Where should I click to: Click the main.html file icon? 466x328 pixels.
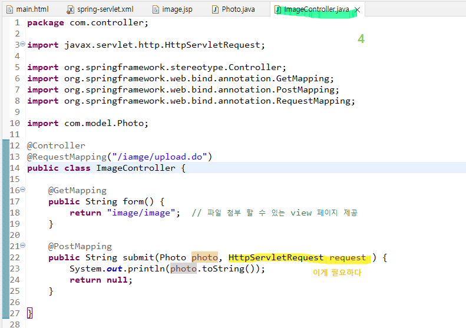point(10,9)
